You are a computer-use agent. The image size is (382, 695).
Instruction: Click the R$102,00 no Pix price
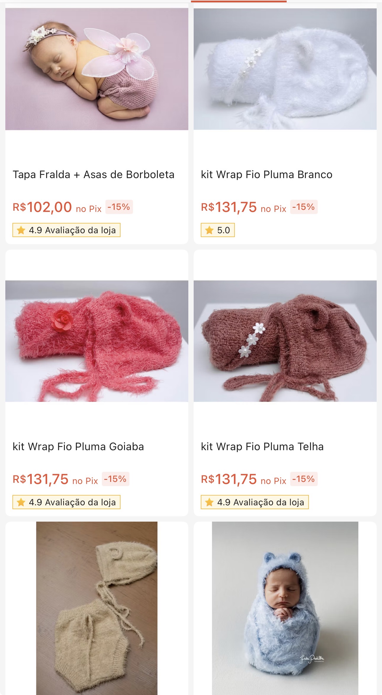tap(57, 207)
